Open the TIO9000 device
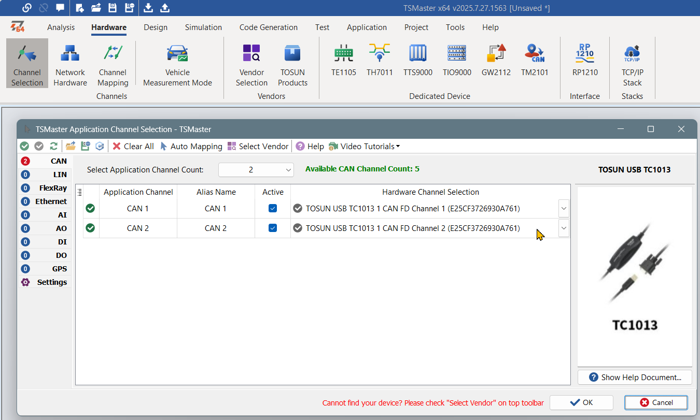 click(457, 60)
